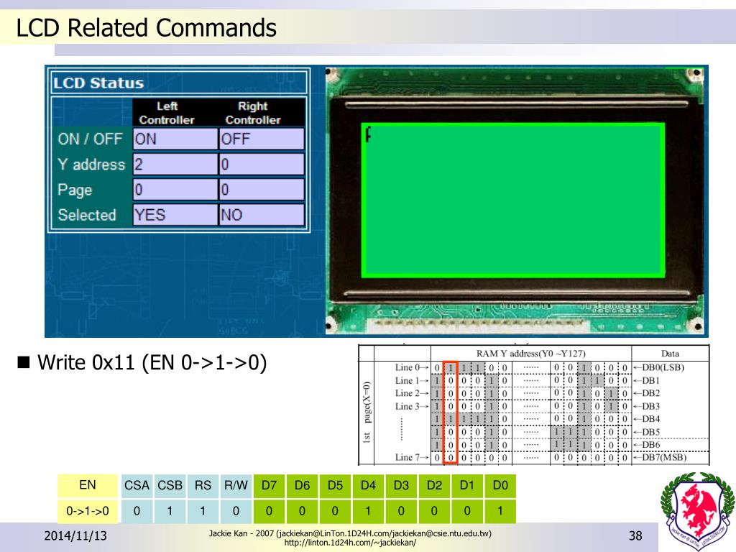This screenshot has width=736, height=552.
Task: Click the 'LCD Status' panel heading
Action: click(x=98, y=83)
